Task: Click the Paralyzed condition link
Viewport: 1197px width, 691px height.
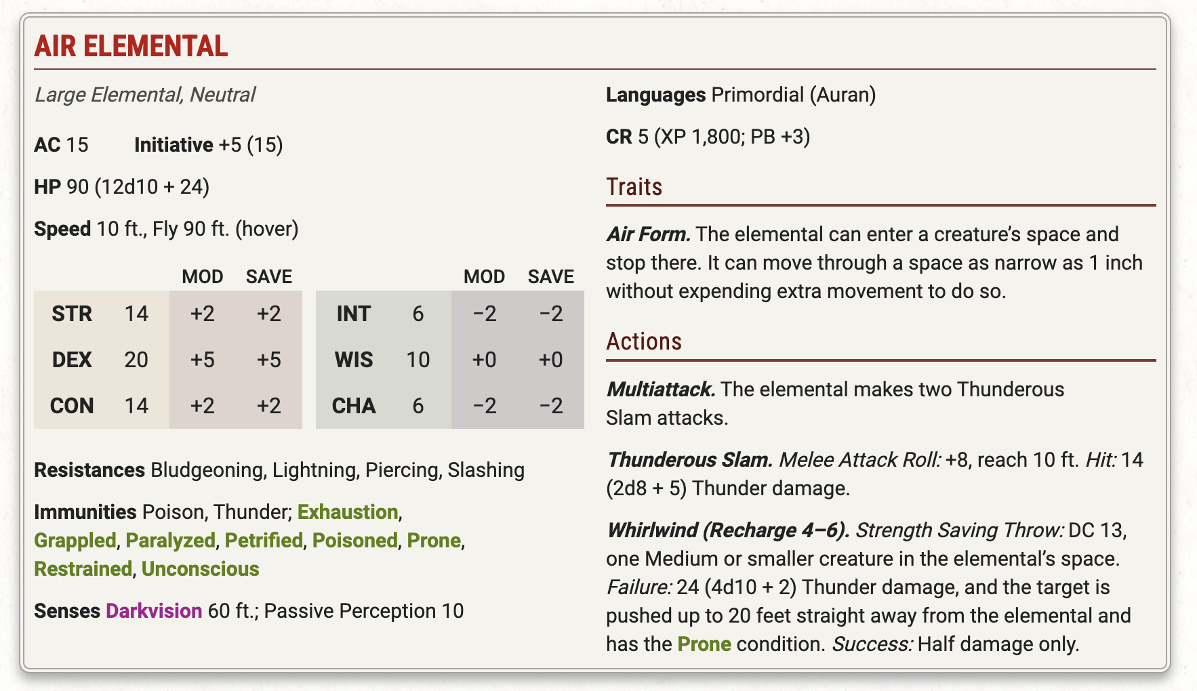Action: (x=171, y=540)
